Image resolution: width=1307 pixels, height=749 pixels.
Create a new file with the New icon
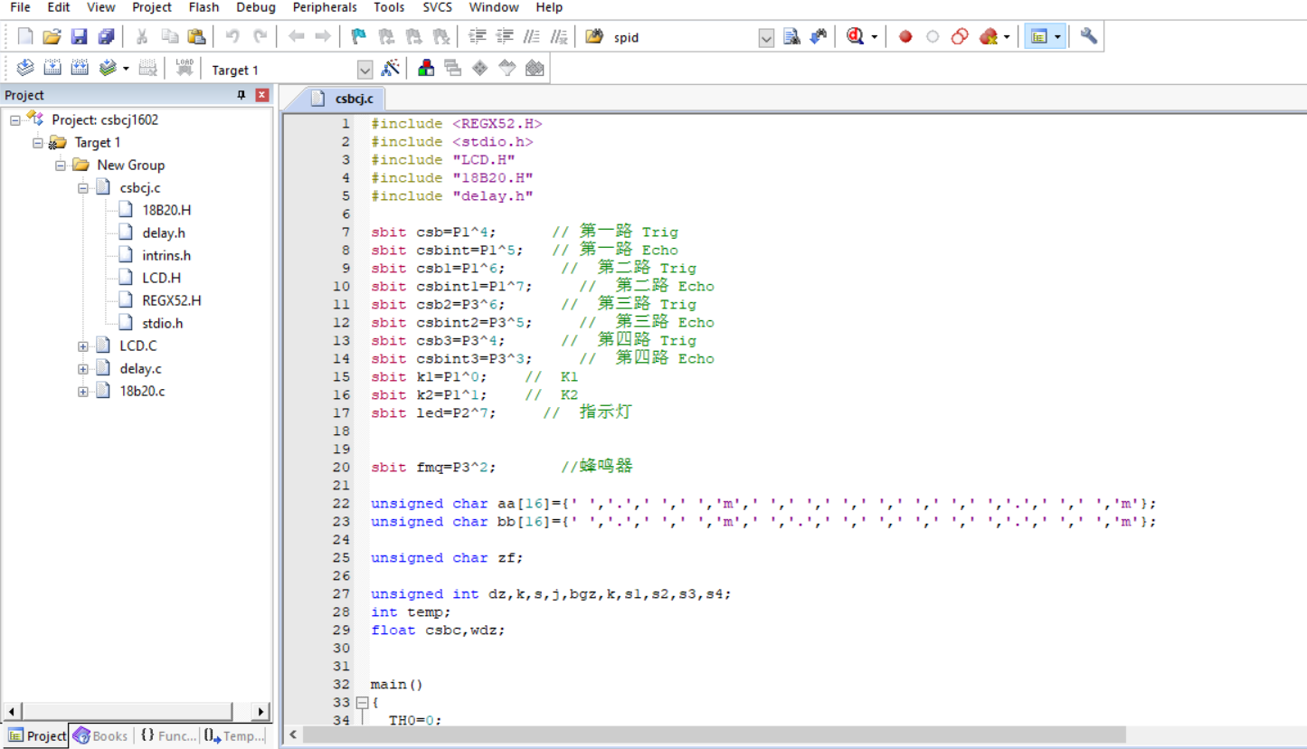click(25, 36)
